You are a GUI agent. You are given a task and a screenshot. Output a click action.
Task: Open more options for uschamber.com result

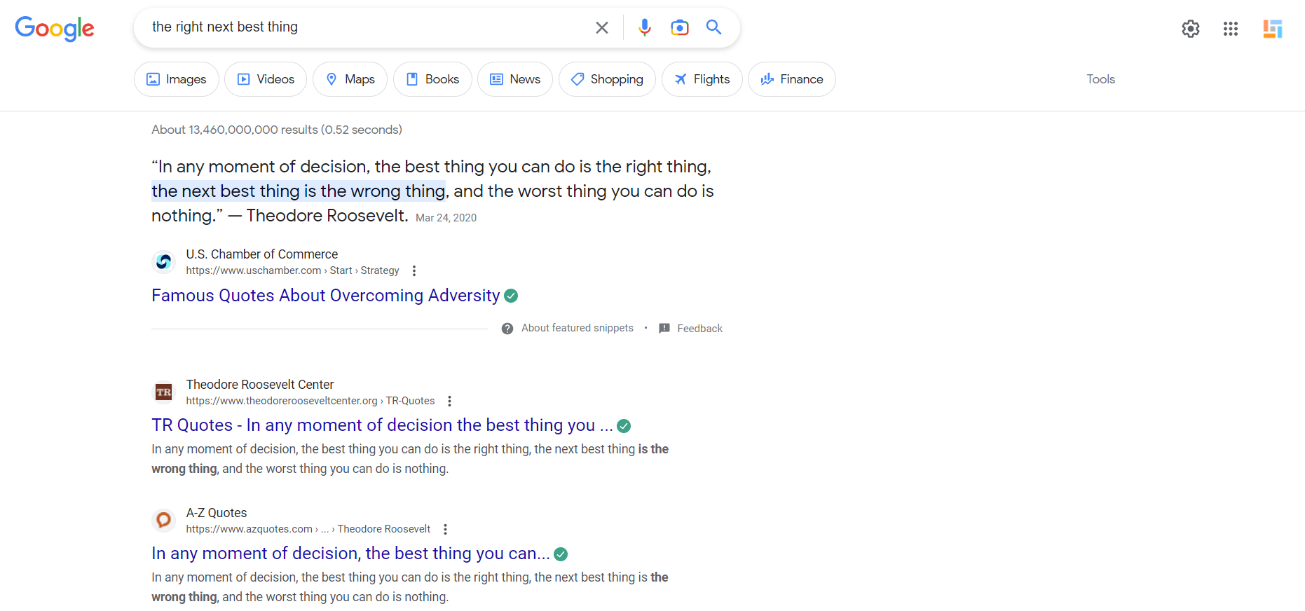click(x=414, y=270)
